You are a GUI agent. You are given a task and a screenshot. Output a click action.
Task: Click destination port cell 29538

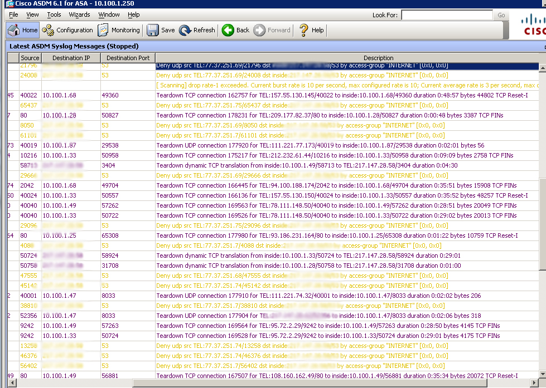pos(128,145)
